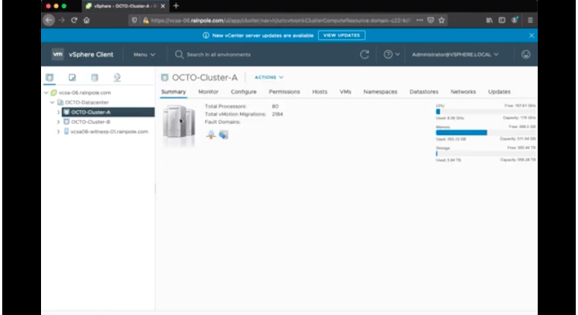Viewport: 578px width, 315px height.
Task: Click the browser forward arrow
Action: tap(62, 20)
